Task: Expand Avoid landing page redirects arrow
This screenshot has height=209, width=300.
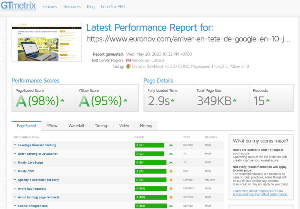Action: tap(15, 197)
